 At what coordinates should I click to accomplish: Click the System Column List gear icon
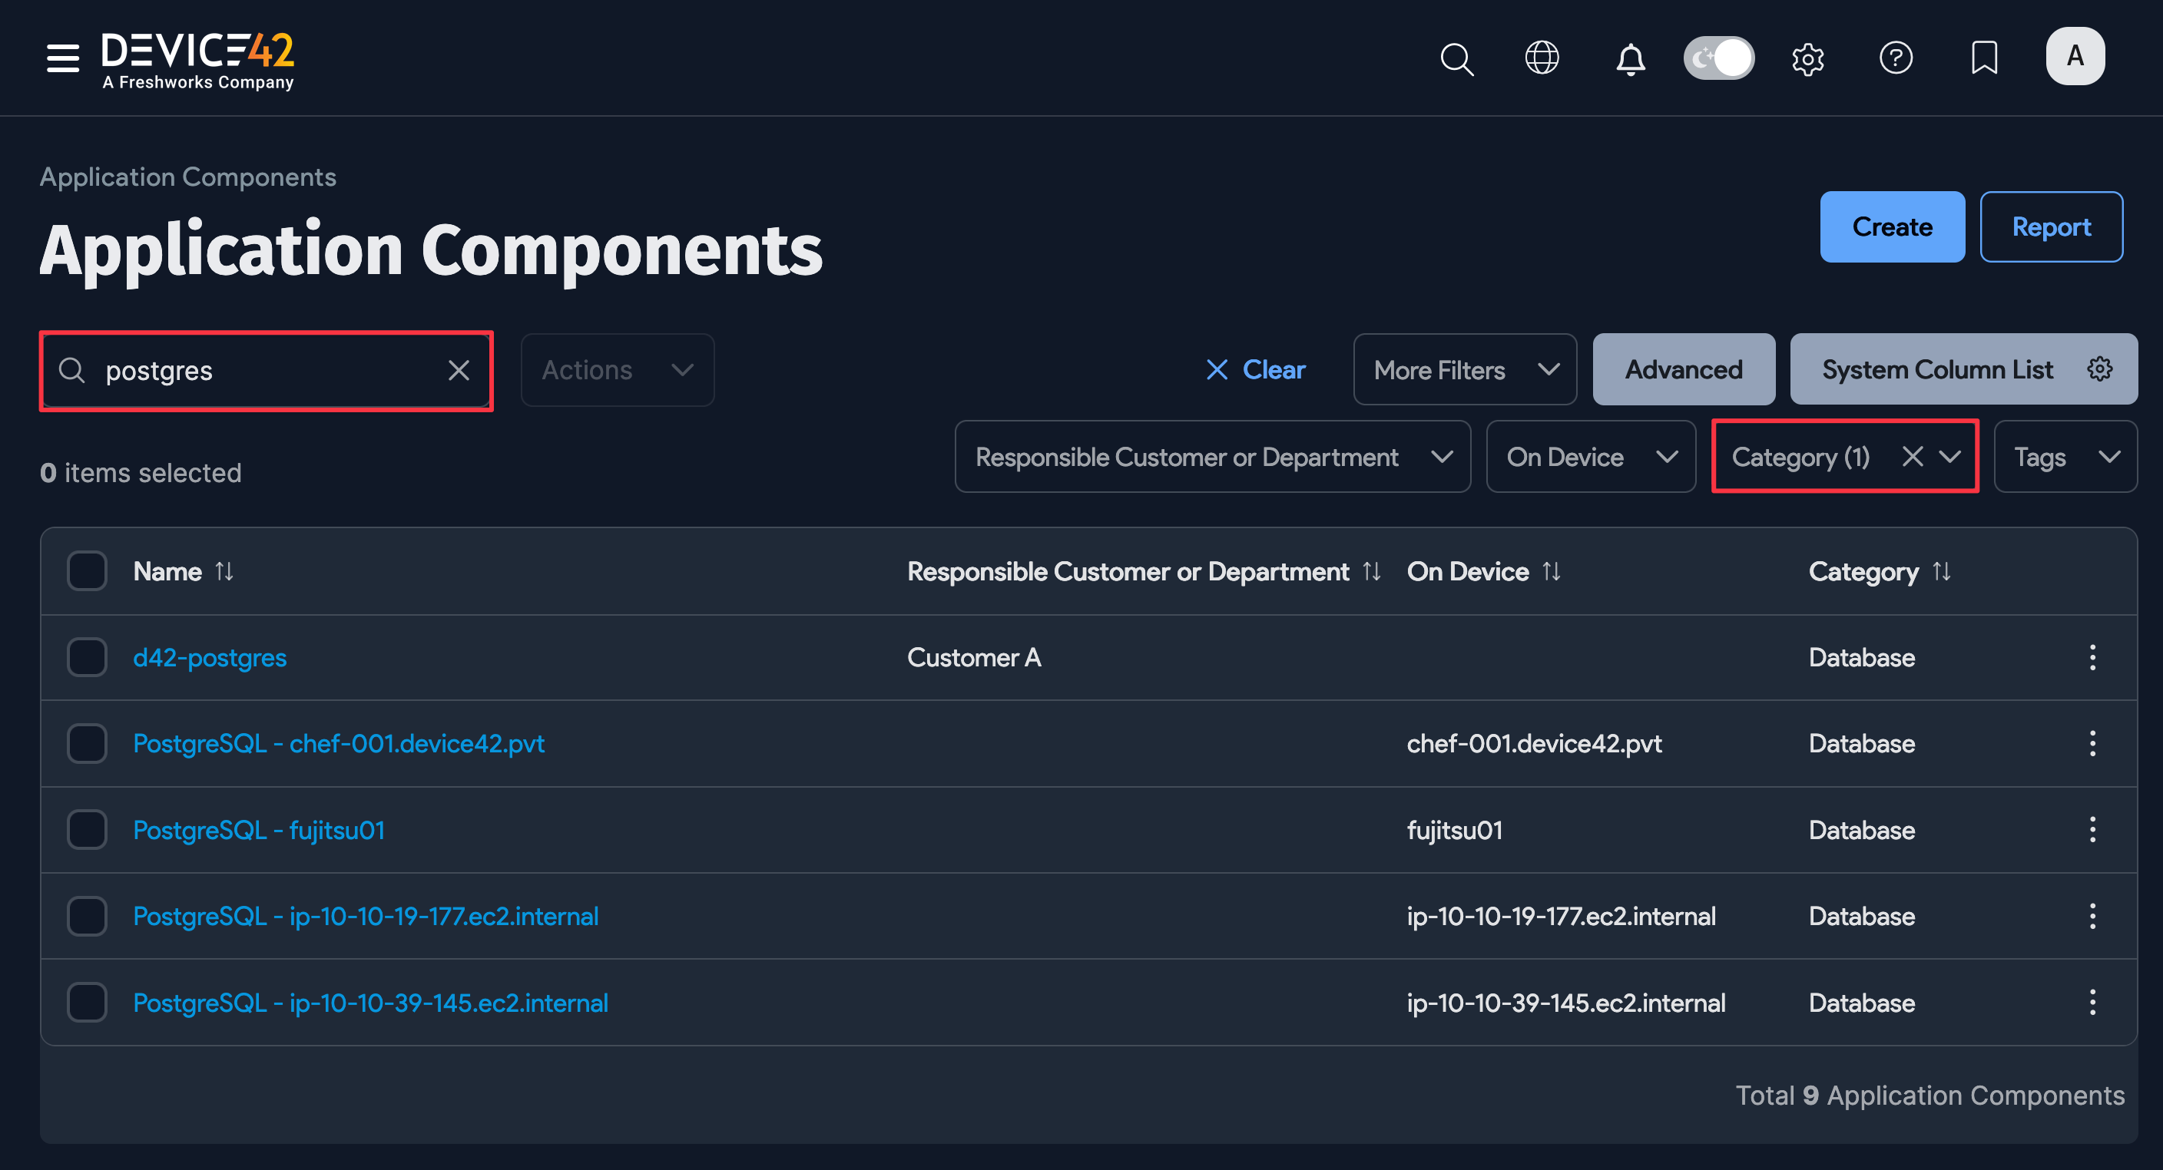point(2100,369)
